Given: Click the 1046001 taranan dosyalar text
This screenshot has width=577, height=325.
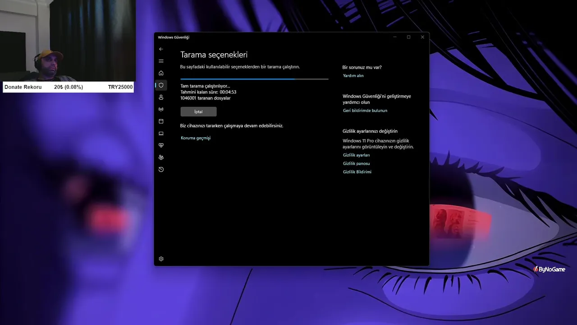Looking at the screenshot, I should 205,98.
